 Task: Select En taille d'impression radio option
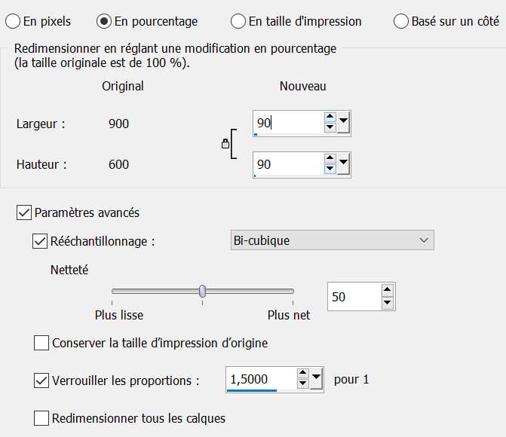(238, 21)
